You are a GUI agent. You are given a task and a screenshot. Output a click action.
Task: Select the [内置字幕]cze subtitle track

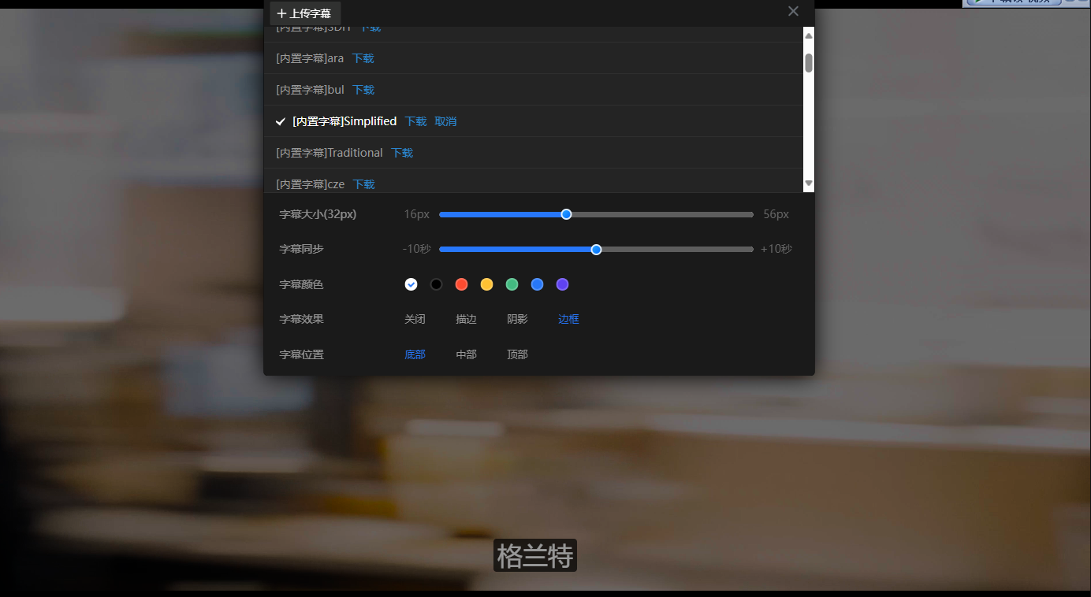coord(311,184)
